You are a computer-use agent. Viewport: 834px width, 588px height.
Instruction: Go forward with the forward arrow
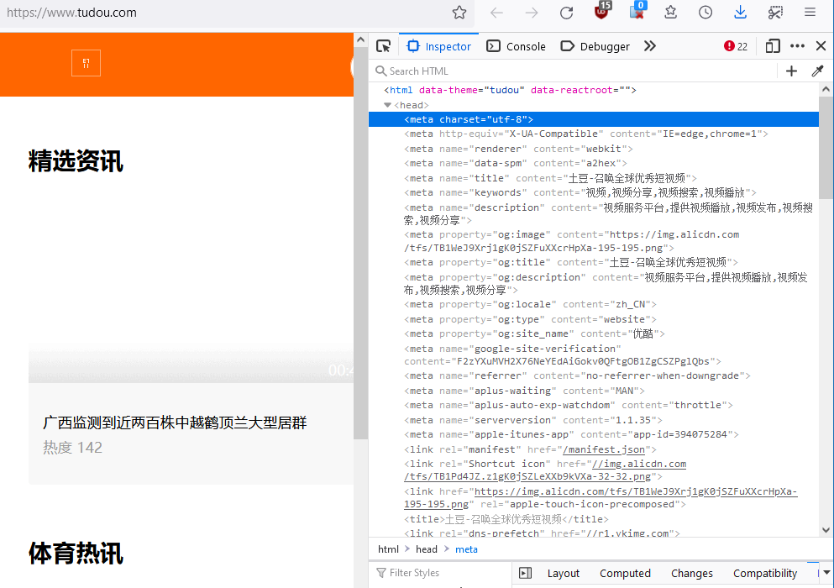pyautogui.click(x=532, y=13)
